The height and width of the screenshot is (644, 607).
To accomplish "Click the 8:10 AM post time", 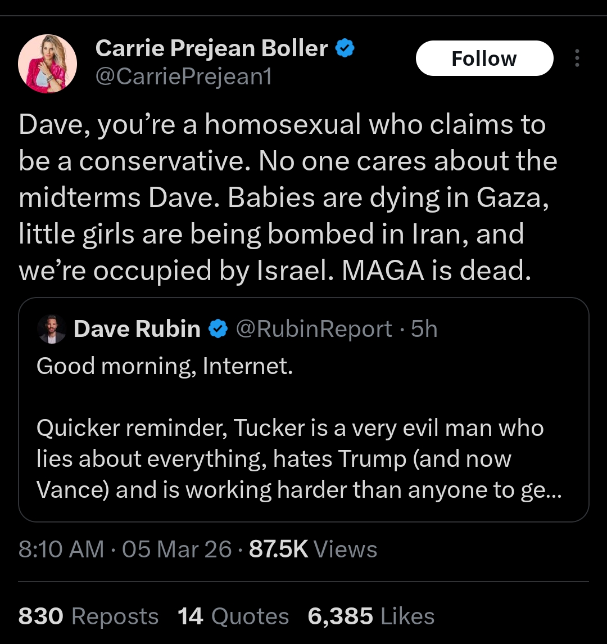I will pos(61,549).
